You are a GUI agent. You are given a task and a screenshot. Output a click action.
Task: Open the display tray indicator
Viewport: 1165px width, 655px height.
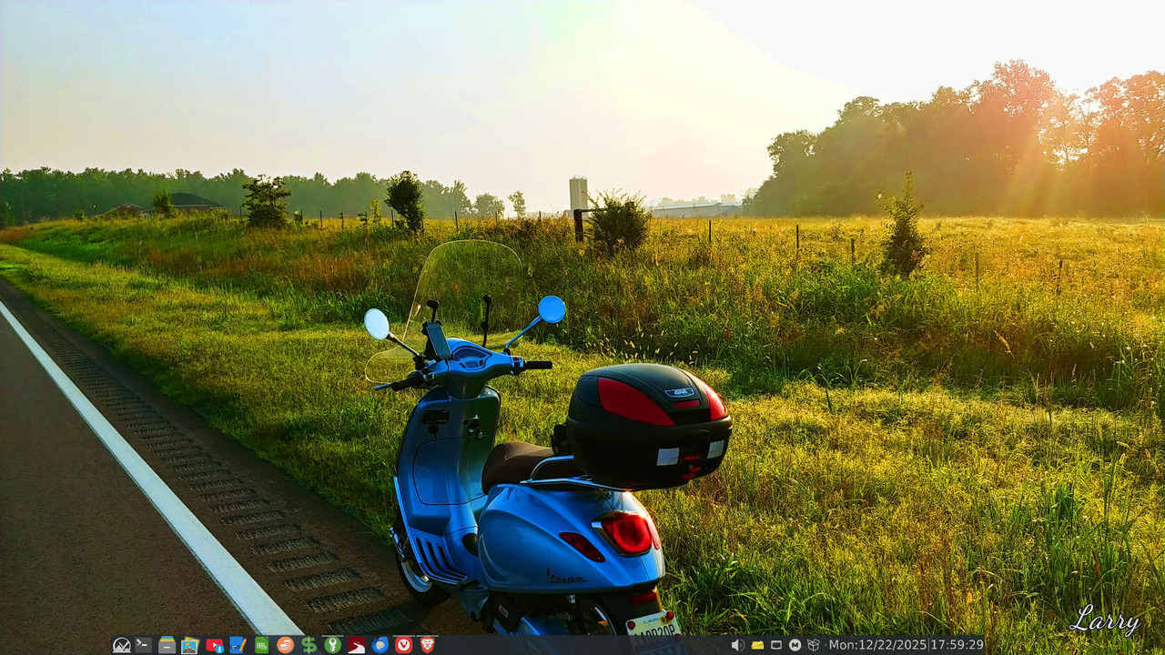(776, 644)
